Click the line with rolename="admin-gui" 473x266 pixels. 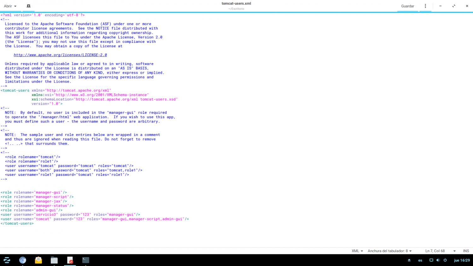click(x=32, y=210)
